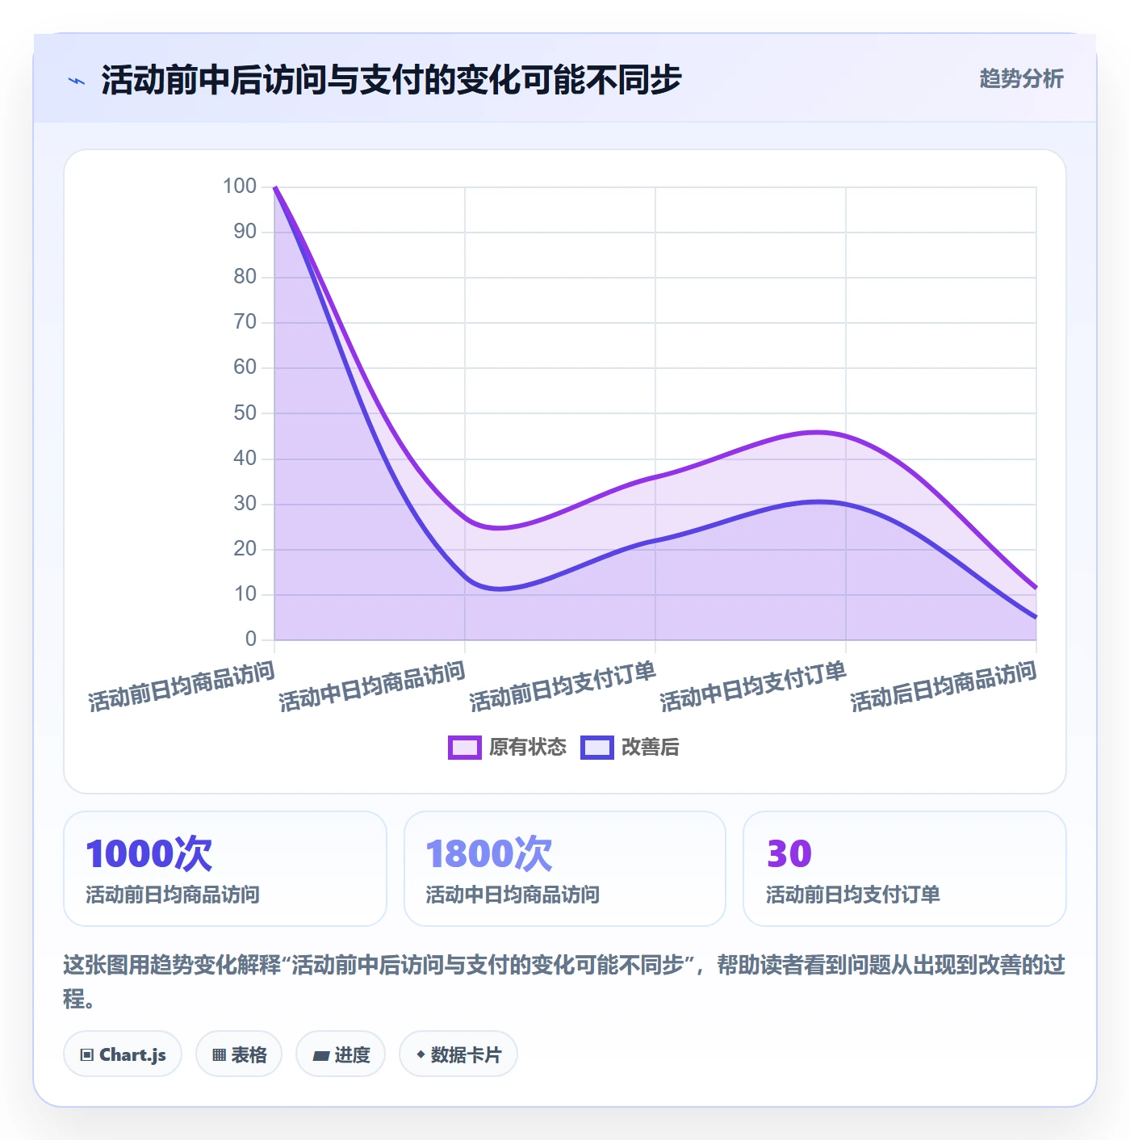Click the y-axis tick label 100

coord(240,187)
